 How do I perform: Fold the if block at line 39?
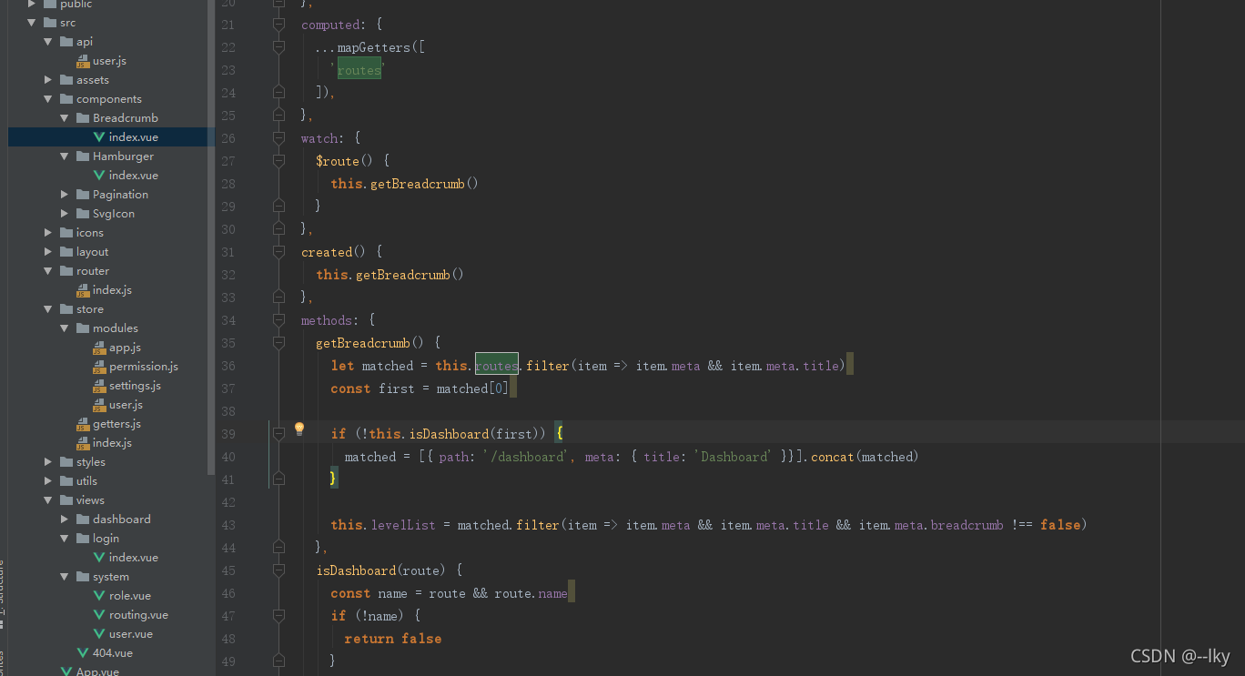[279, 434]
